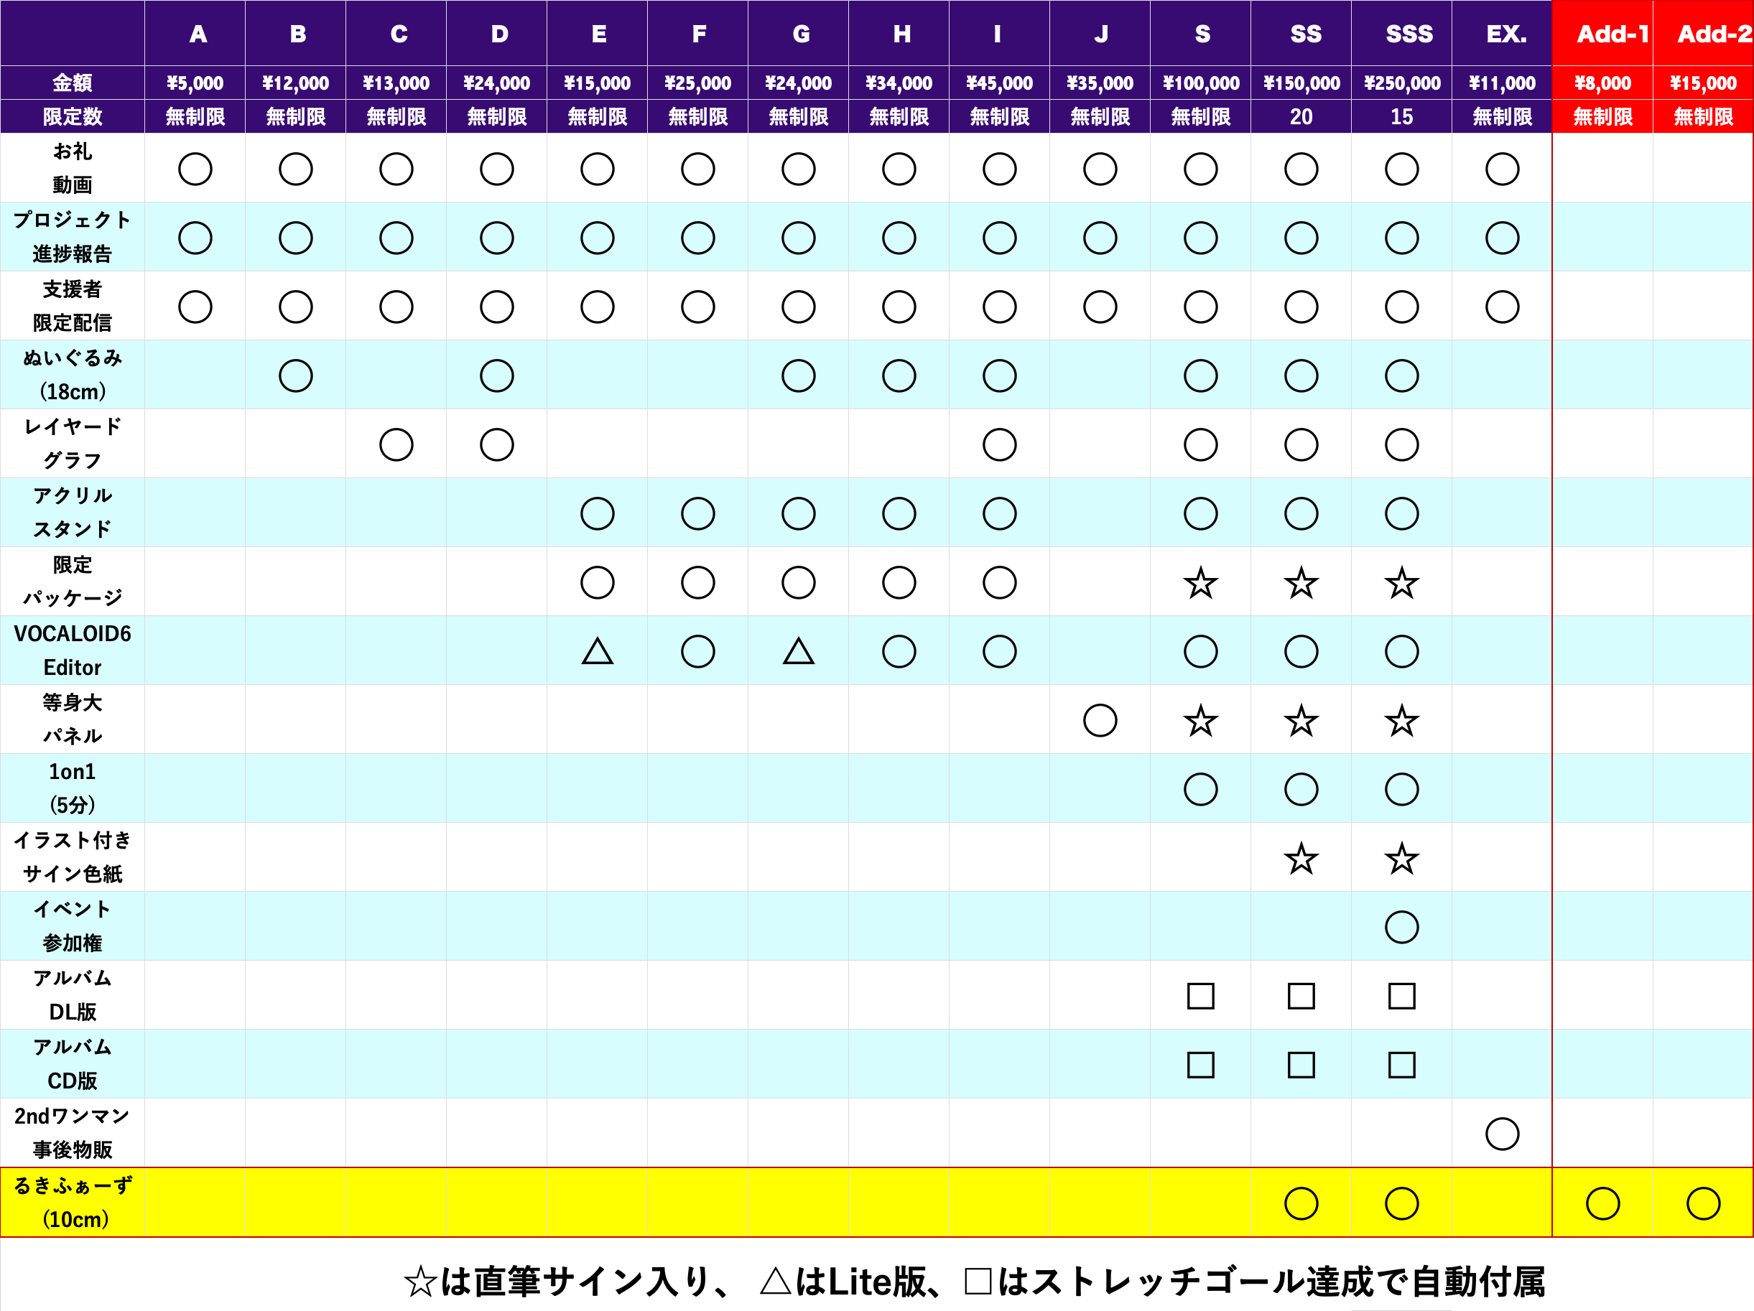Viewport: 1754px width, 1311px height.
Task: Click the square in plan S's アルバムDL版 row
Action: point(1200,997)
